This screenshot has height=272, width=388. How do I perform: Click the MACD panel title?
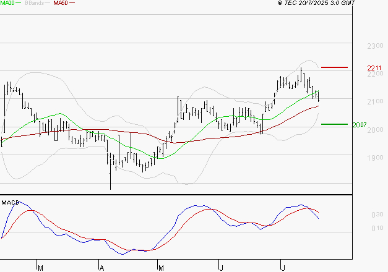click(x=10, y=202)
